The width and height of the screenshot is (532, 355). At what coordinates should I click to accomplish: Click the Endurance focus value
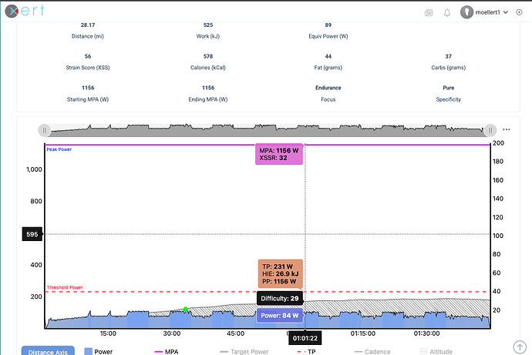coord(328,88)
